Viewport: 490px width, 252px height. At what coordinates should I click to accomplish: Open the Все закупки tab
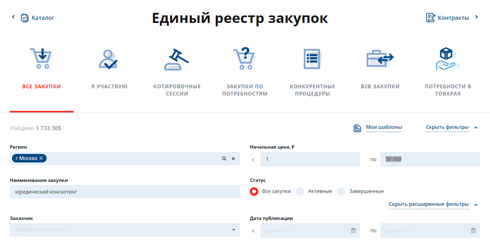[42, 86]
